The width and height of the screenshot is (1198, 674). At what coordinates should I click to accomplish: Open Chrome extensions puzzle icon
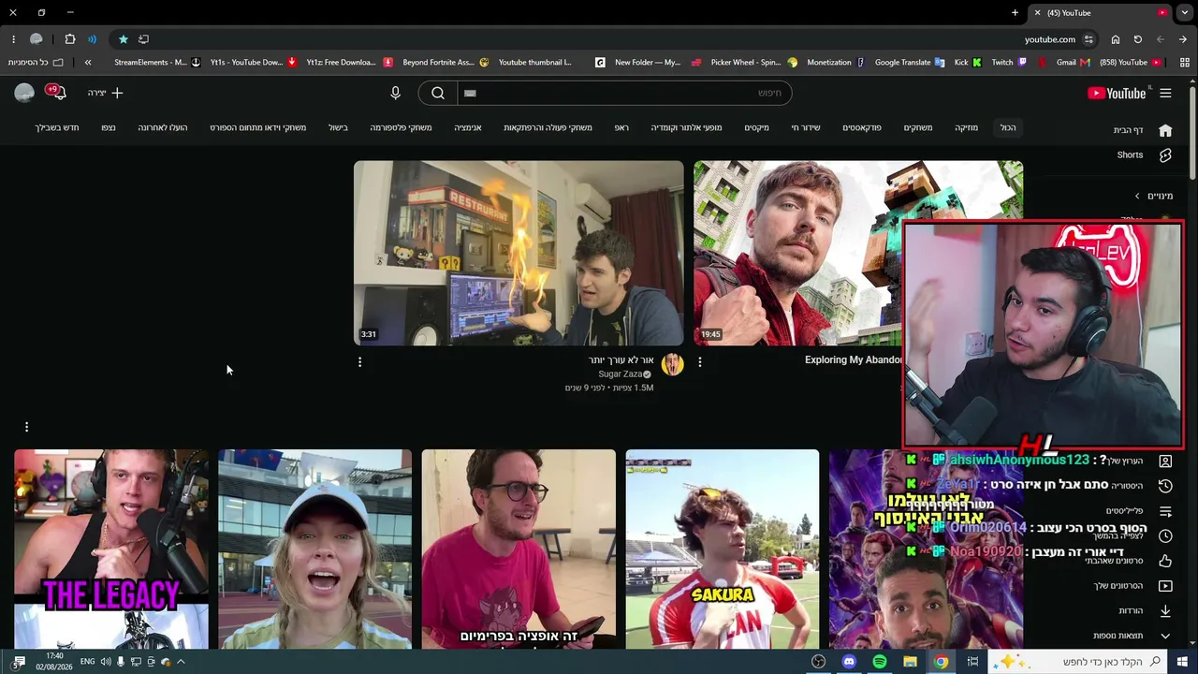70,39
